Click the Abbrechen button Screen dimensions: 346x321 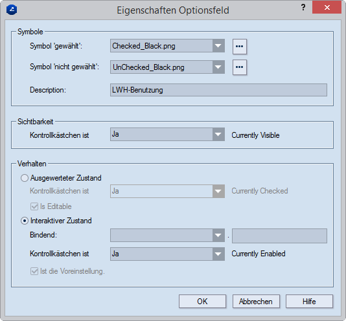tap(256, 302)
